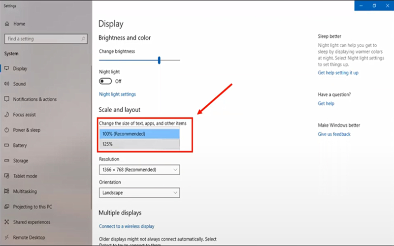Expand the Orientation Landscape dropdown
Viewport: 394px width, 246px height.
click(139, 193)
